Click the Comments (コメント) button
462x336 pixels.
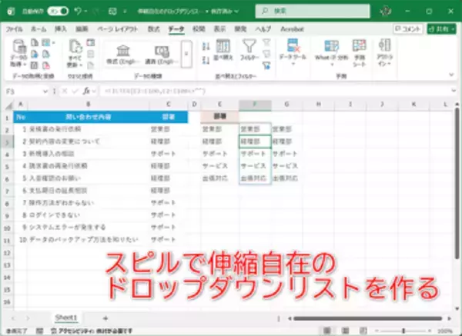(x=408, y=29)
